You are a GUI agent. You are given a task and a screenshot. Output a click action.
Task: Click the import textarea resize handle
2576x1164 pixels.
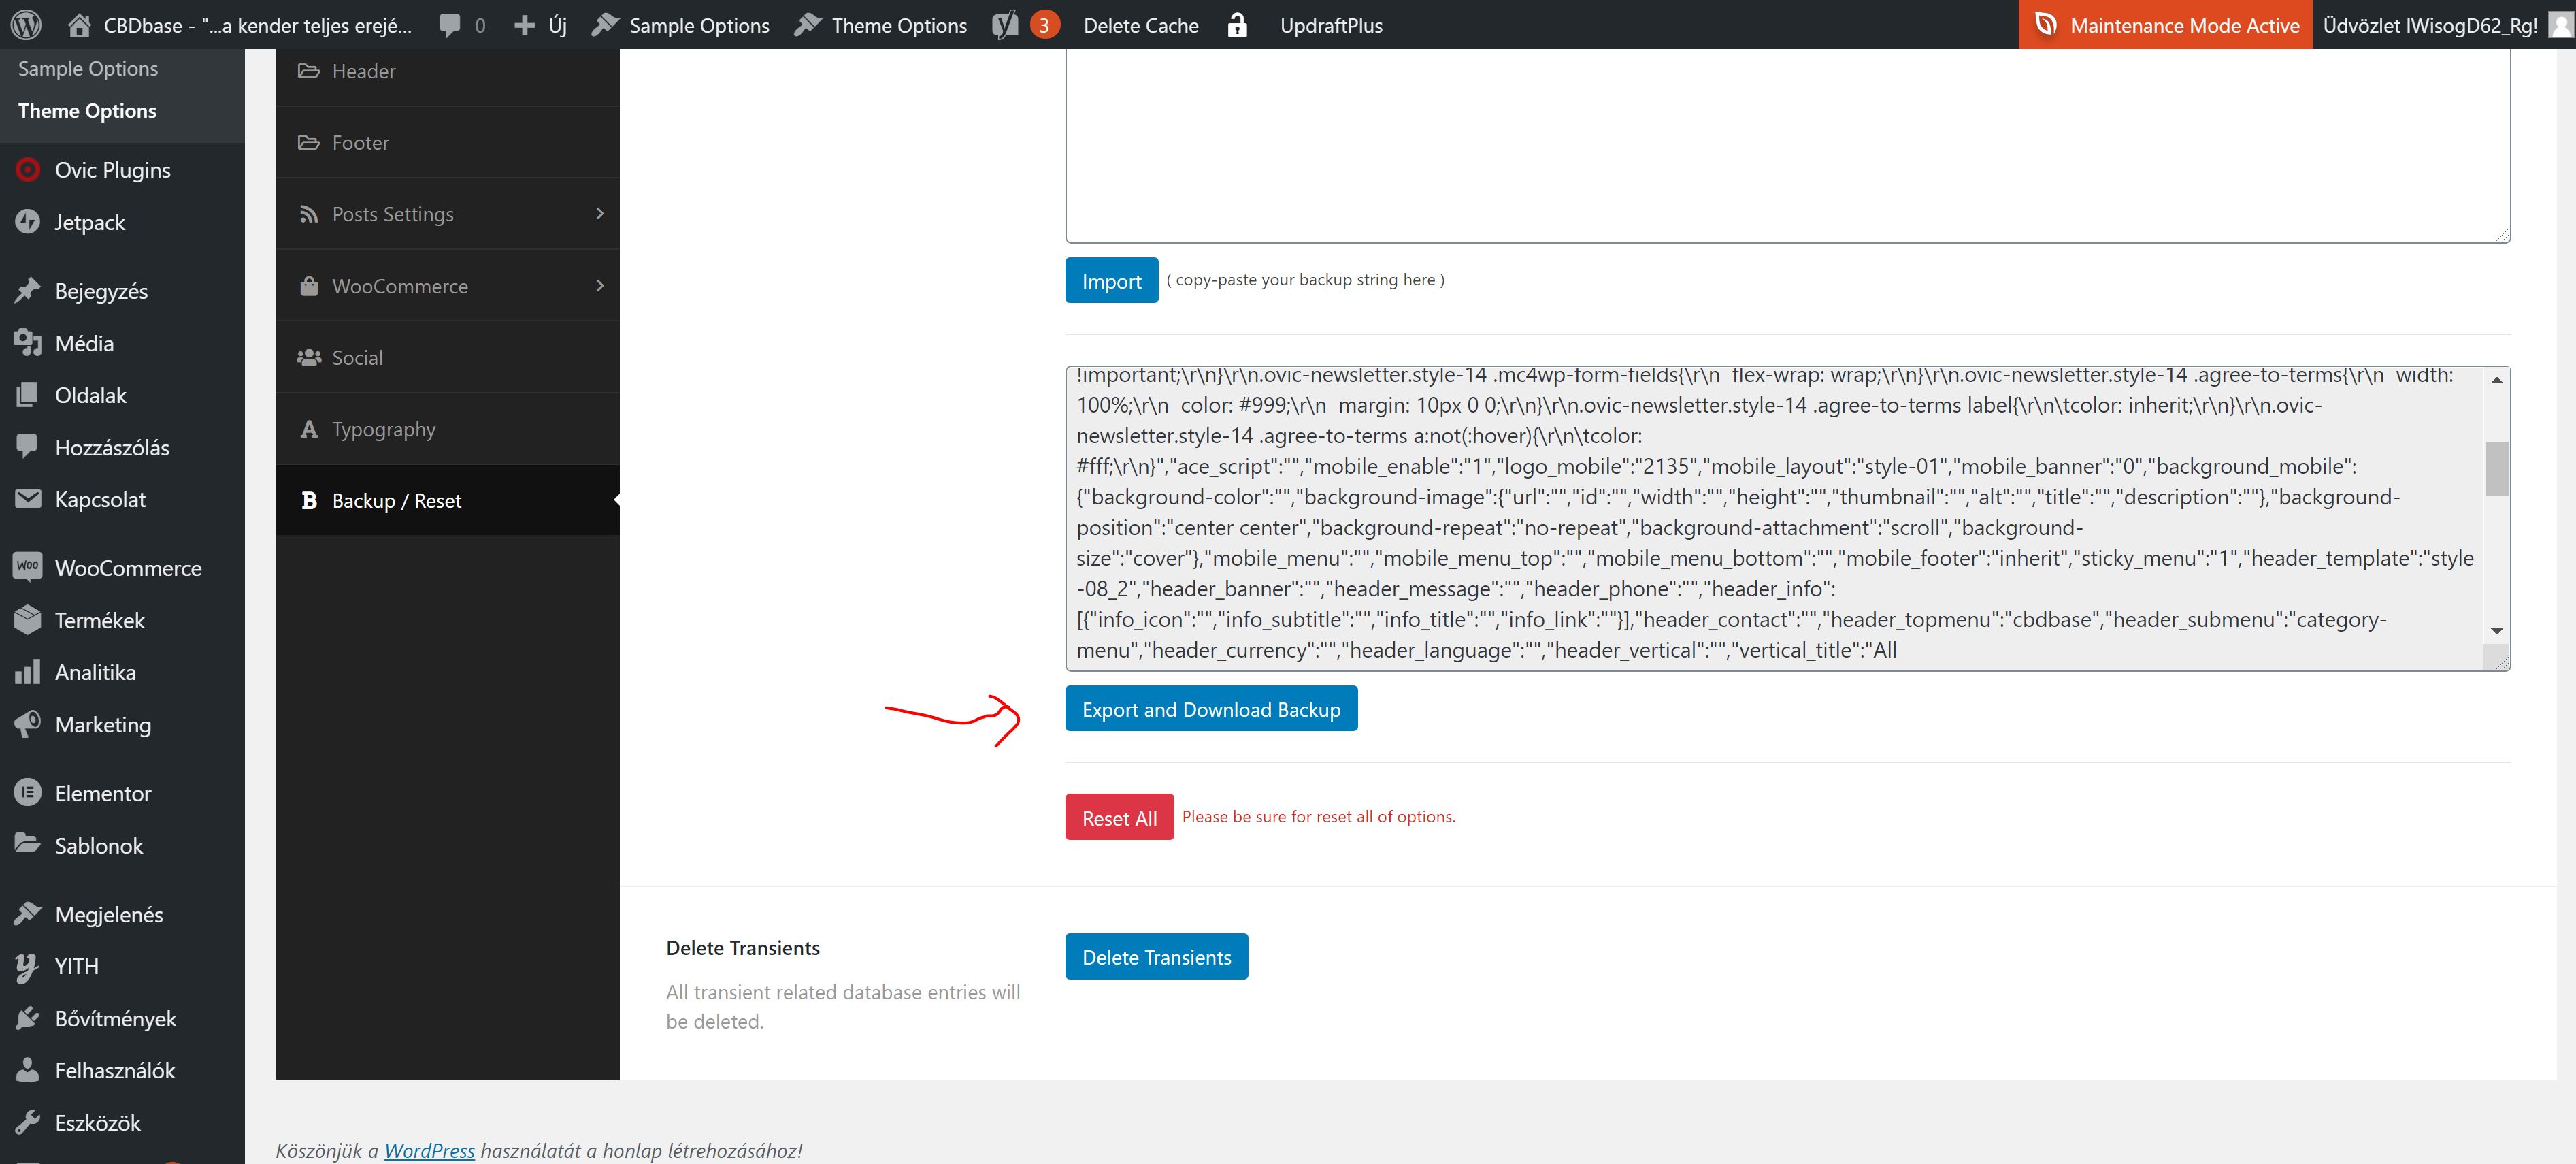[x=2502, y=234]
